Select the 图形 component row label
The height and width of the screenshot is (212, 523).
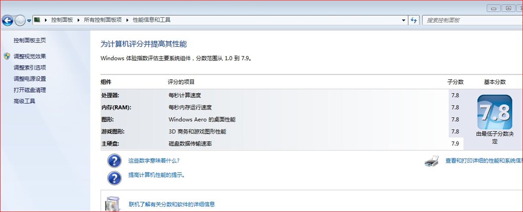point(108,119)
